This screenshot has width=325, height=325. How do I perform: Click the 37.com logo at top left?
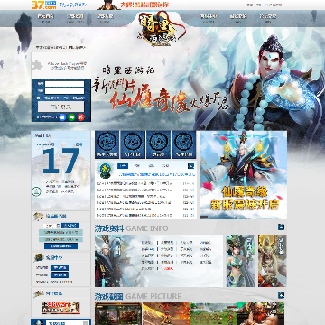coord(44,5)
